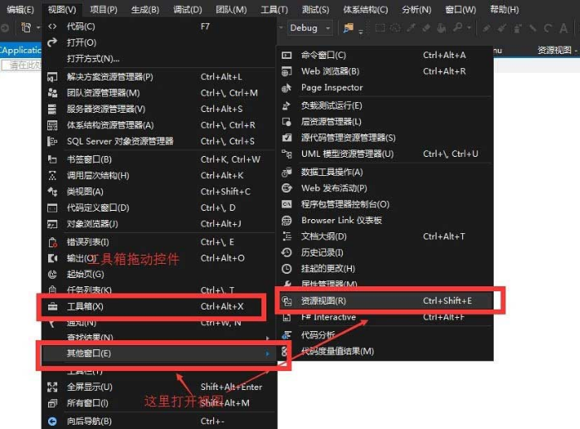
Task: Select F# Interactive menu entry
Action: (x=329, y=317)
